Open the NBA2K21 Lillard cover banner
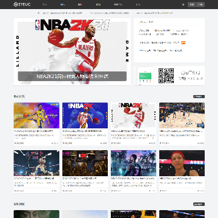The width and height of the screenshot is (218, 218). 72,51
